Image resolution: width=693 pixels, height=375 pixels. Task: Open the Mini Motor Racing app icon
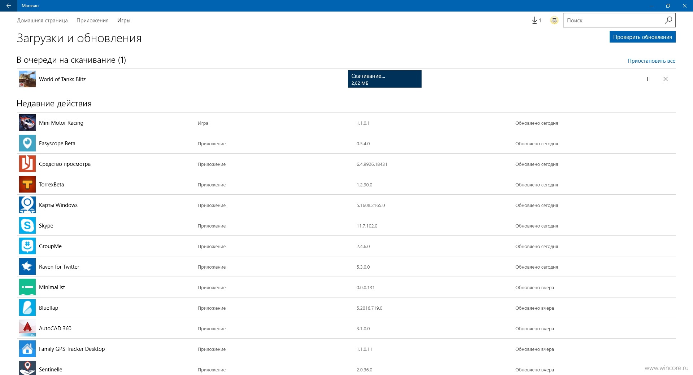27,123
